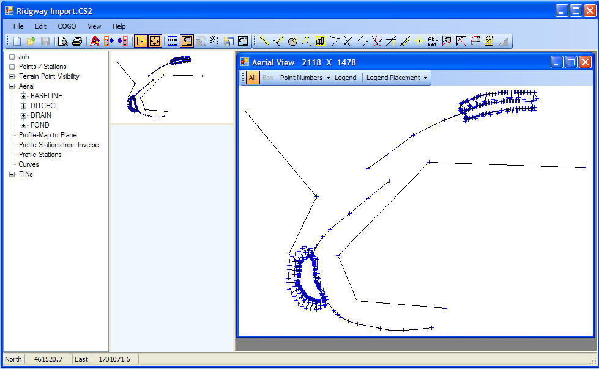This screenshot has height=369, width=599.
Task: Toggle the All button in Aerial View
Action: pos(252,78)
